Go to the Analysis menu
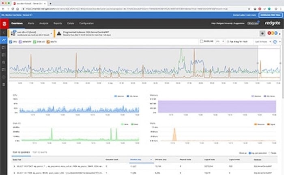 (44, 23)
